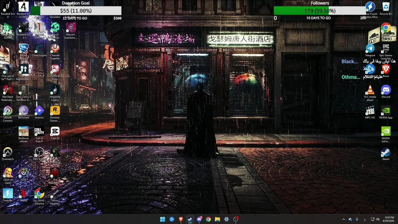The width and height of the screenshot is (398, 224).
Task: Select VLC media player desktop icon
Action: coord(370,93)
